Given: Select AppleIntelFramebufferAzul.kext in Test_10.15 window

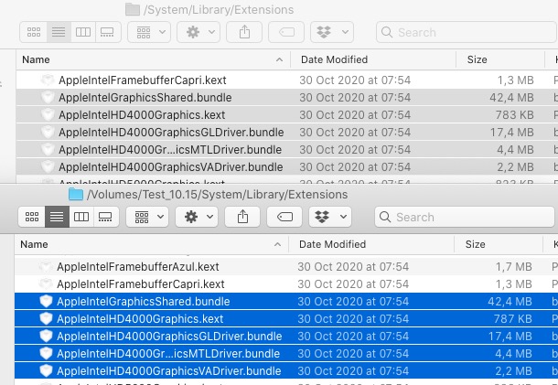Looking at the screenshot, I should click(286, 266).
